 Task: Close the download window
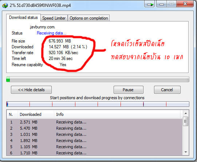coord(185,4)
